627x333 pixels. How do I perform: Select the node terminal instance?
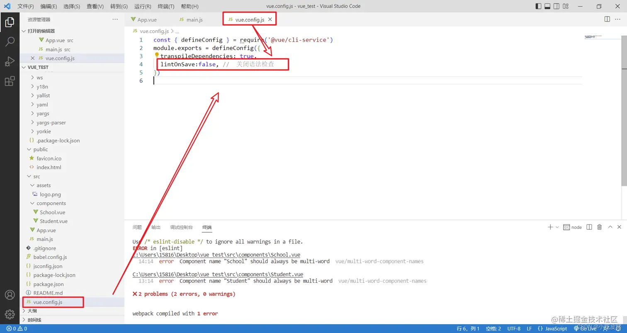573,227
